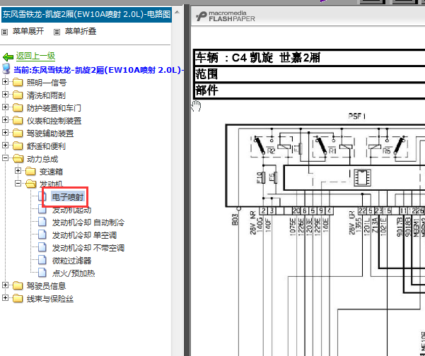This screenshot has height=356, width=425.
Task: Expand the 驾驶辅助装置 tree node
Action: tap(5, 132)
